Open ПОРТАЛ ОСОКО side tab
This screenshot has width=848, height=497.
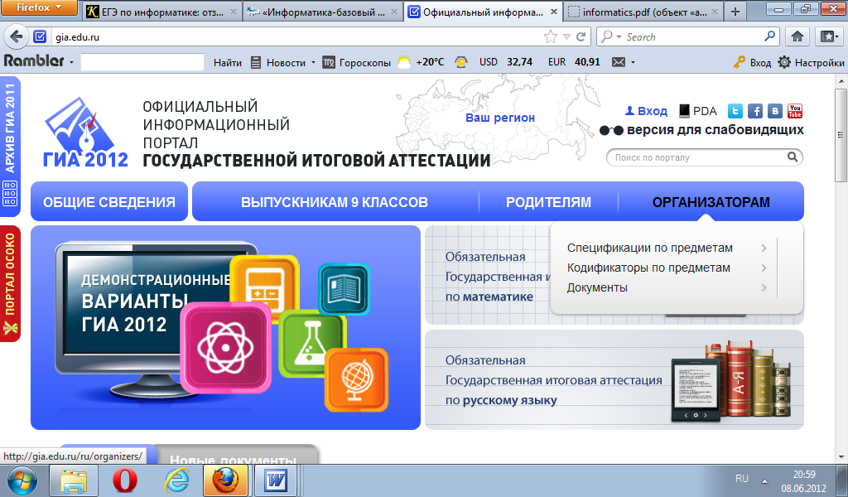click(x=10, y=283)
